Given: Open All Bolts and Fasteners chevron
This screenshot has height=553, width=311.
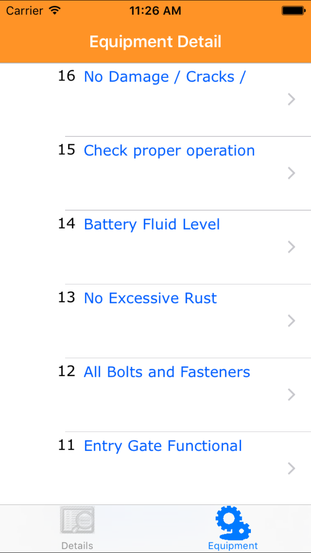Looking at the screenshot, I should tap(292, 395).
